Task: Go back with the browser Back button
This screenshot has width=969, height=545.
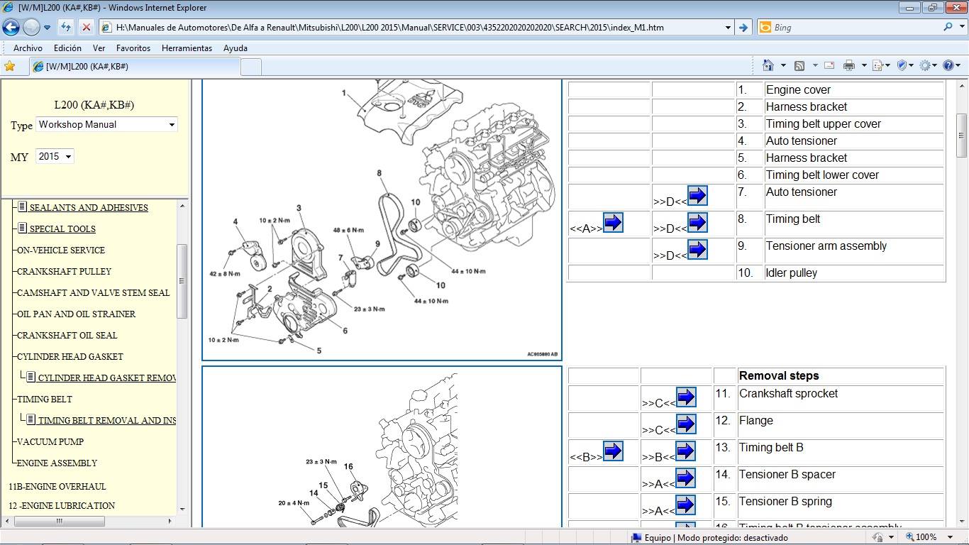Action: point(11,28)
